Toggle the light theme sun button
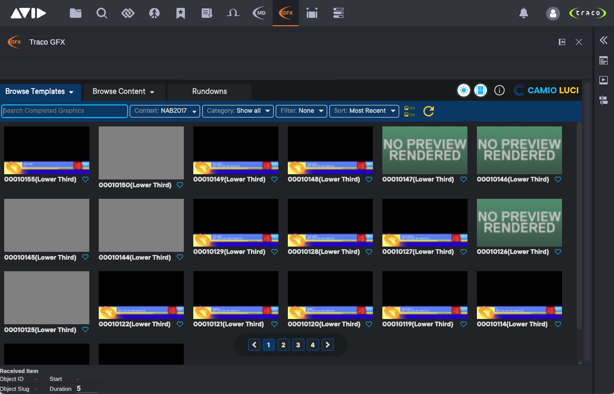 coord(463,90)
